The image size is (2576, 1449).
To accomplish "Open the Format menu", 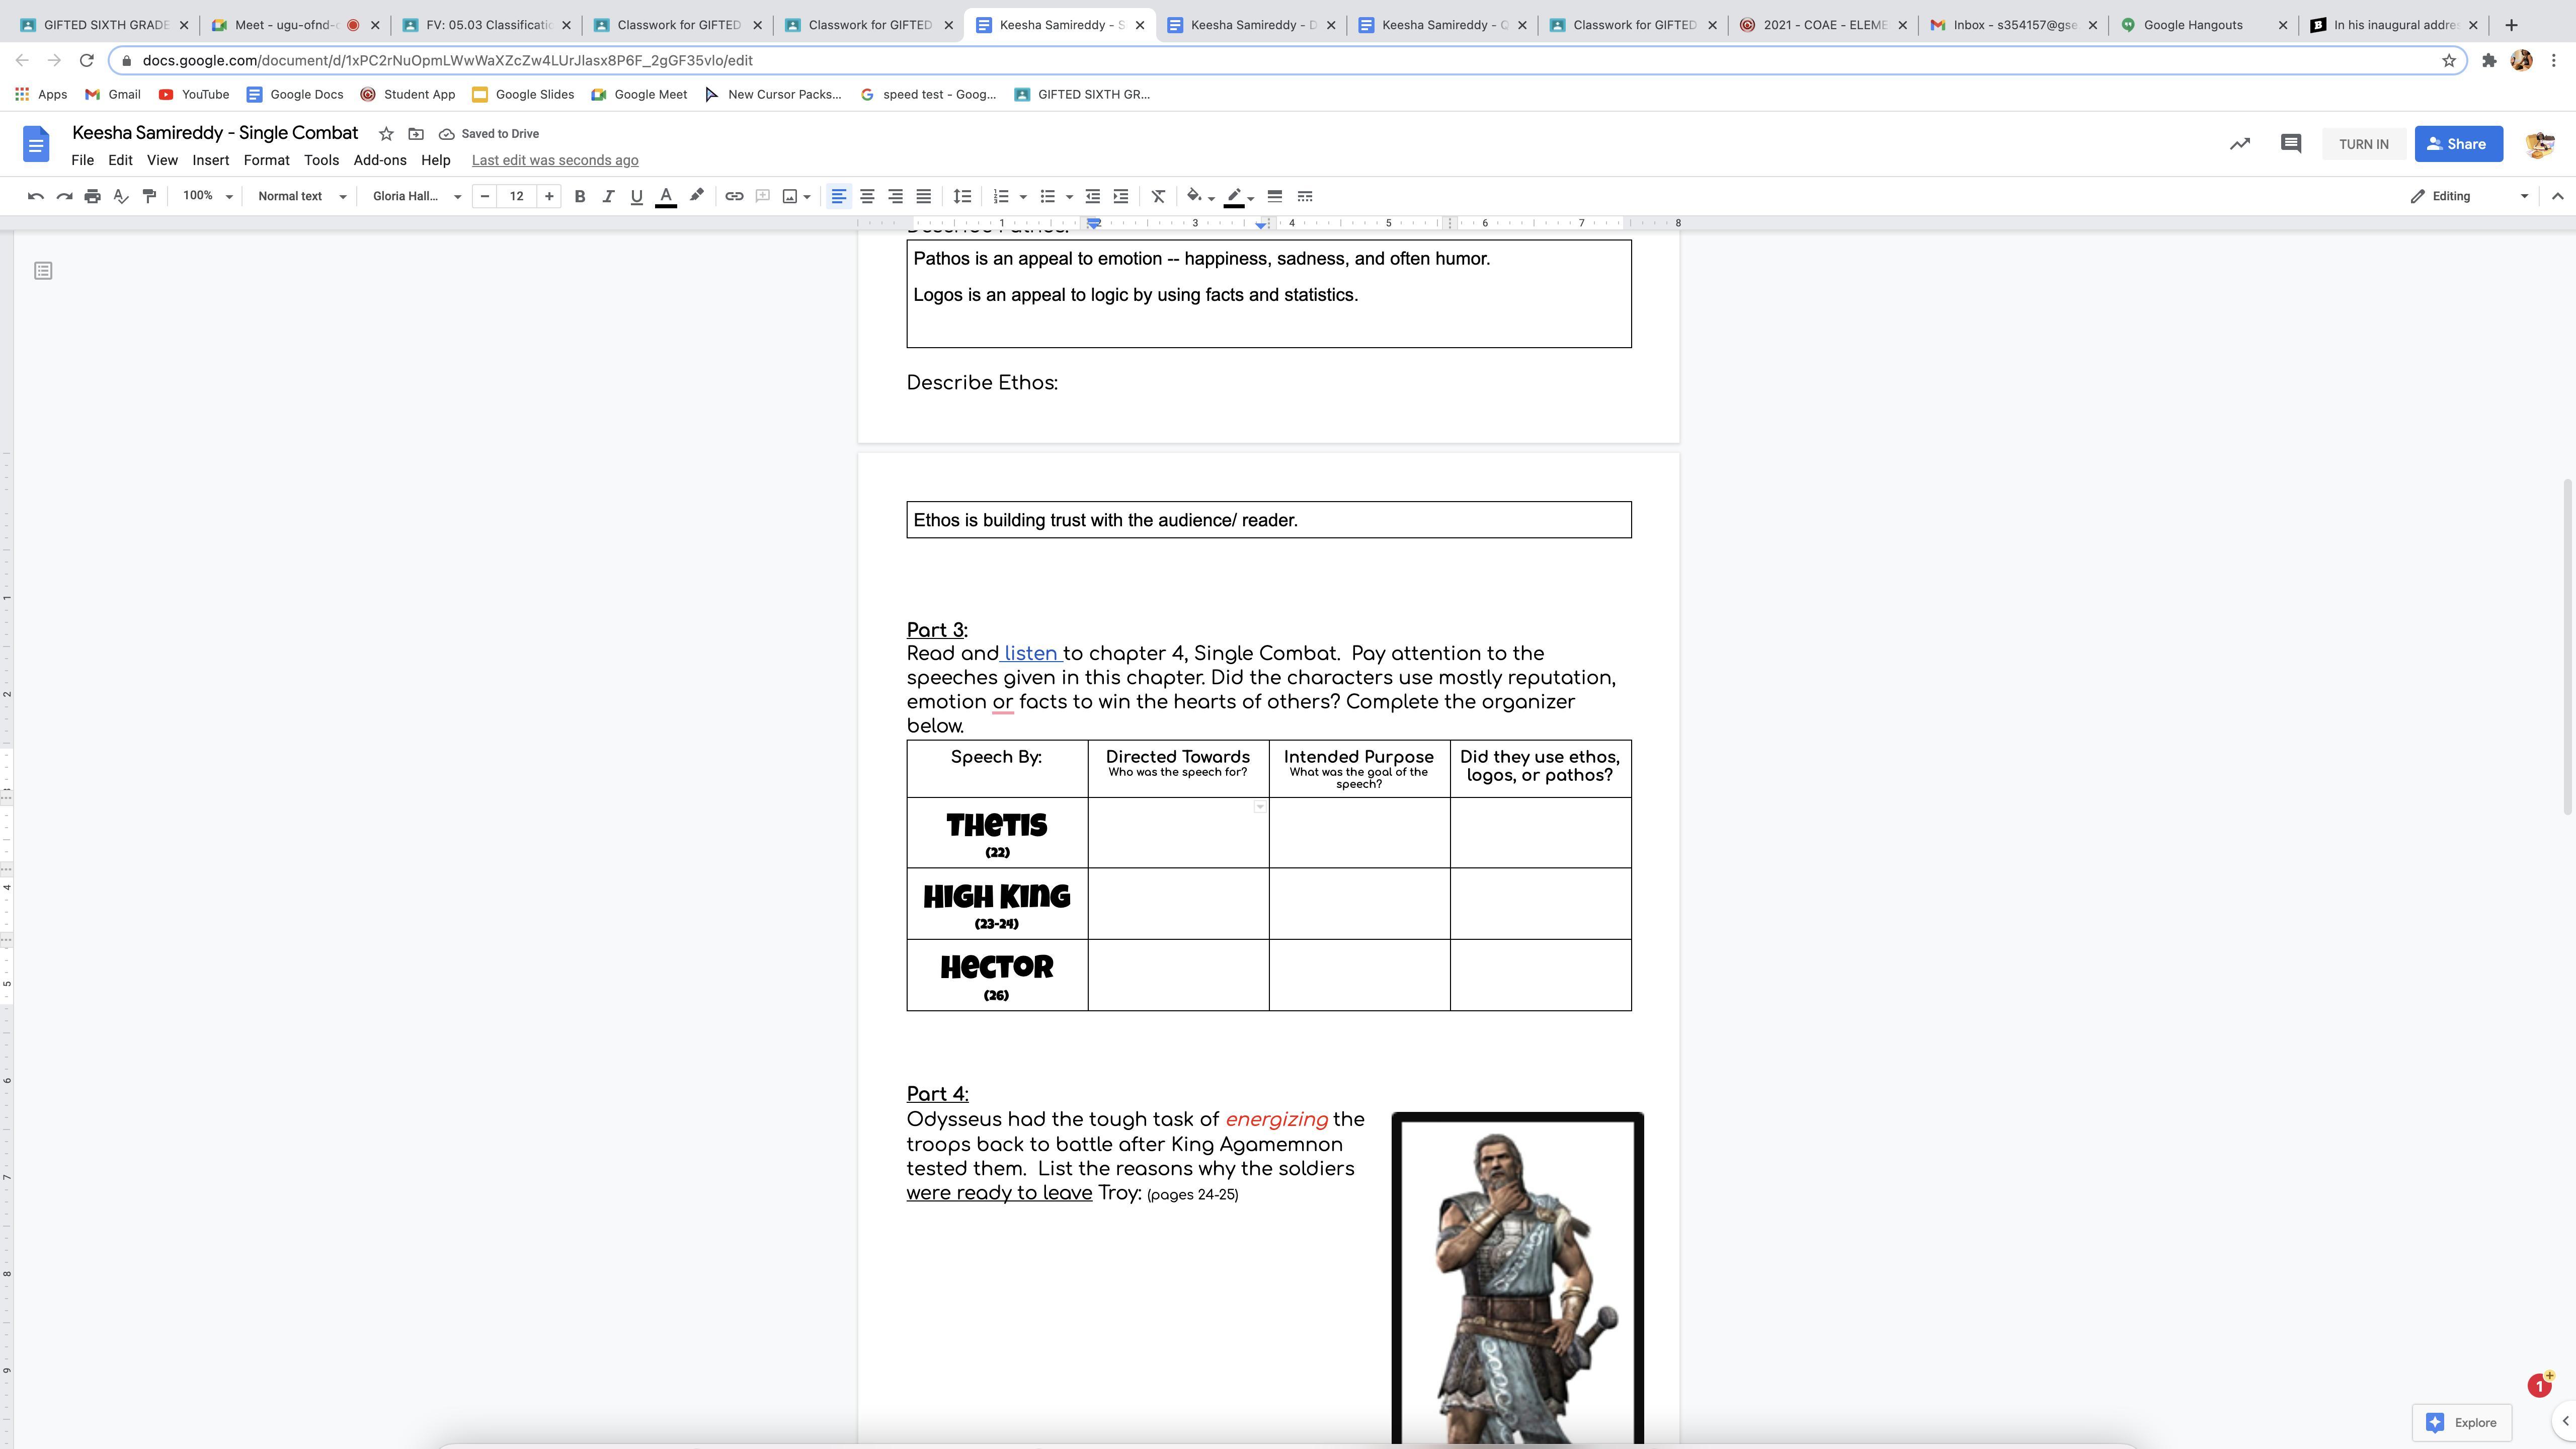I will (266, 160).
